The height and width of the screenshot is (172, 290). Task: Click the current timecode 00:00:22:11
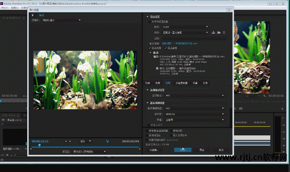click(40, 141)
